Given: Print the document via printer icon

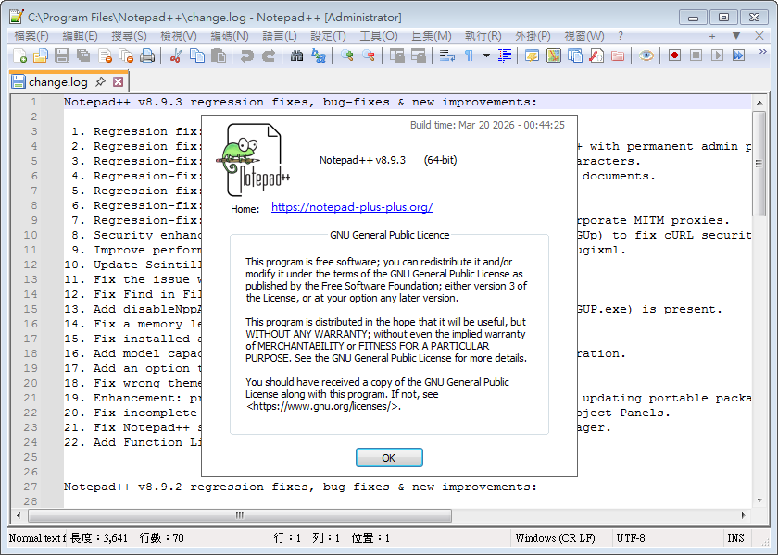Looking at the screenshot, I should (x=147, y=55).
